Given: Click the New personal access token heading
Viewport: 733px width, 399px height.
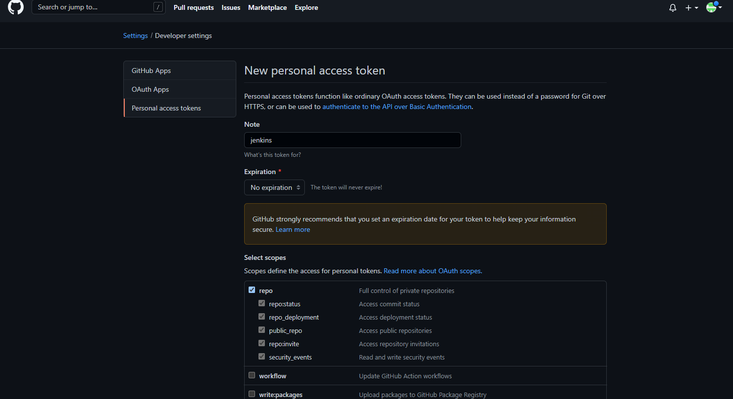Looking at the screenshot, I should click(x=315, y=71).
